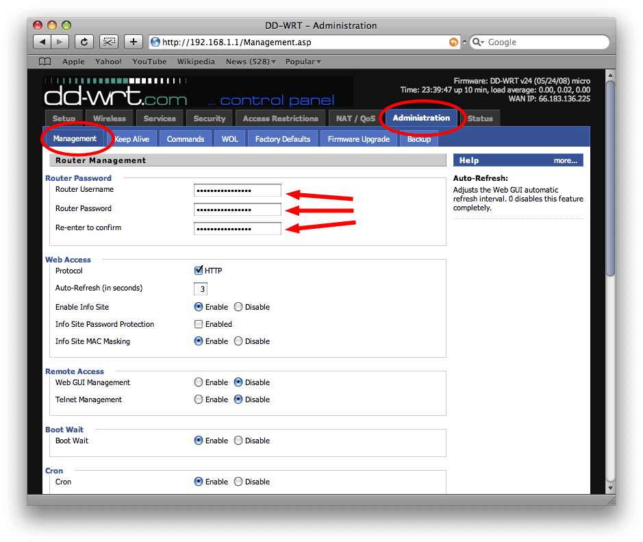Open the bookmarks book icon

click(x=45, y=62)
